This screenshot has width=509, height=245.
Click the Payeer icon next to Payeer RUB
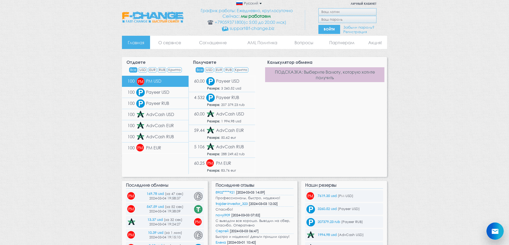point(140,103)
